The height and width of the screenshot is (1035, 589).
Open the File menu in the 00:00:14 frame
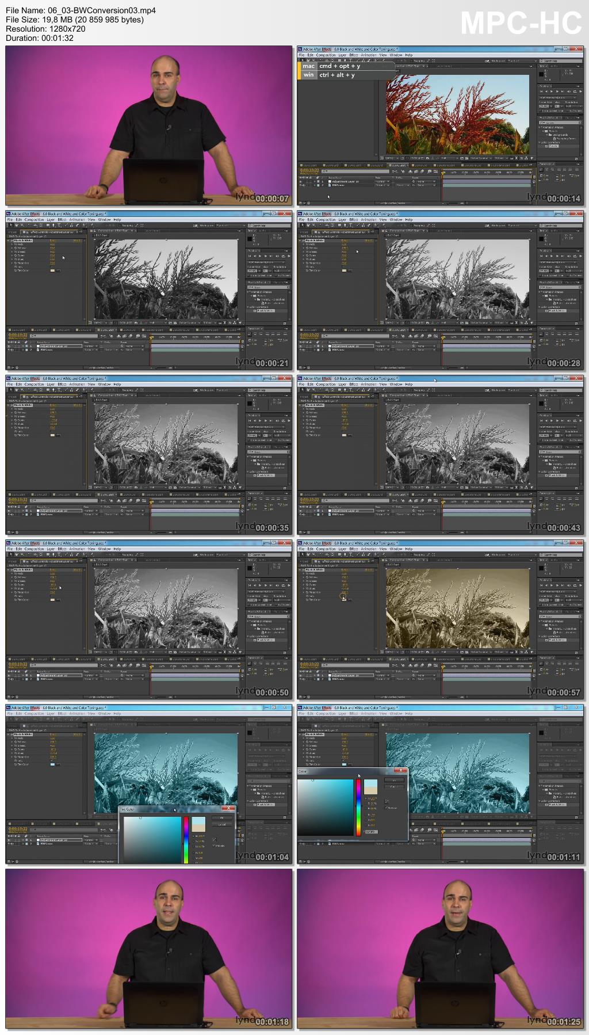pos(301,55)
